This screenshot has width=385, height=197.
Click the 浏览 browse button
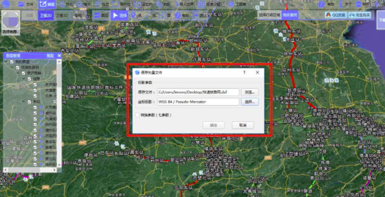click(x=250, y=92)
